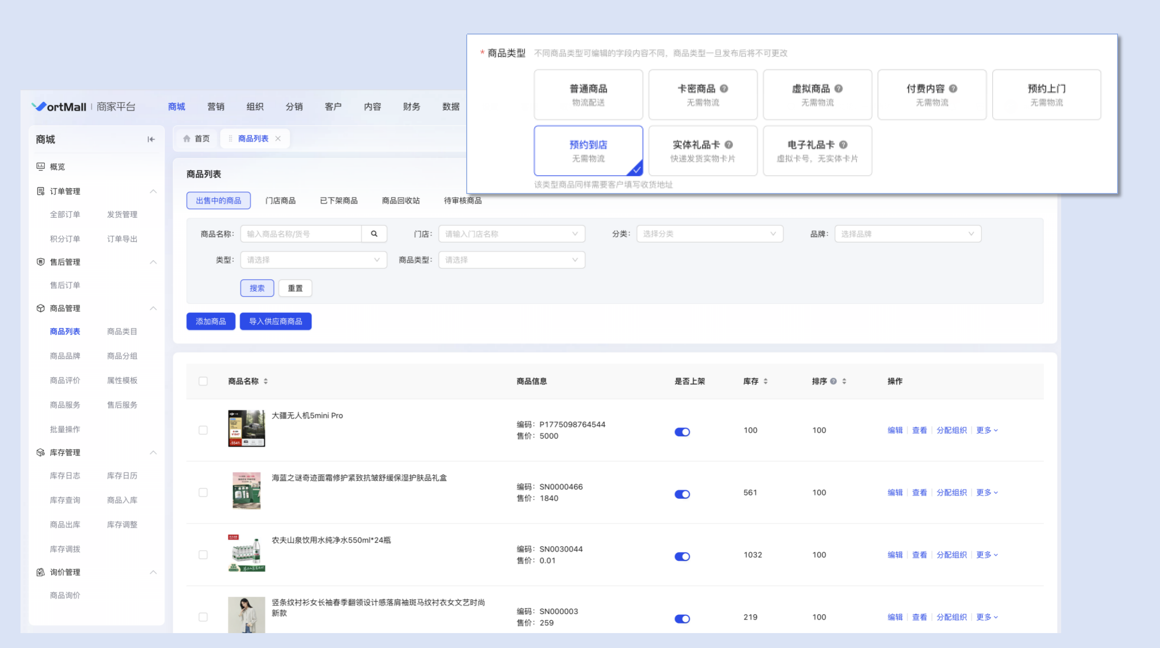This screenshot has width=1160, height=648.
Task: Collapse the 订单管理 sidebar section
Action: coord(153,192)
